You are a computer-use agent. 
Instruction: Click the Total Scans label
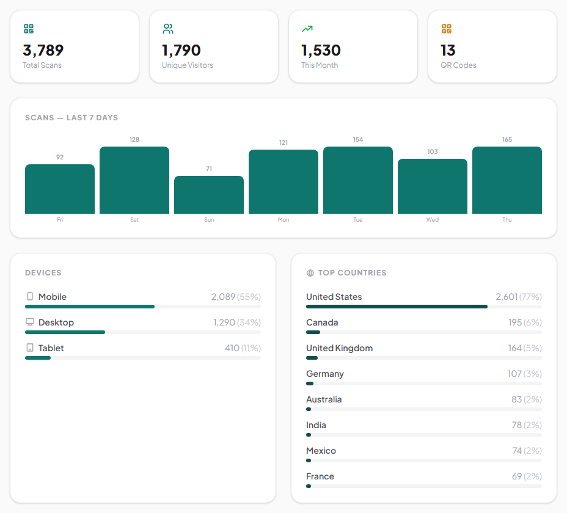tap(42, 65)
